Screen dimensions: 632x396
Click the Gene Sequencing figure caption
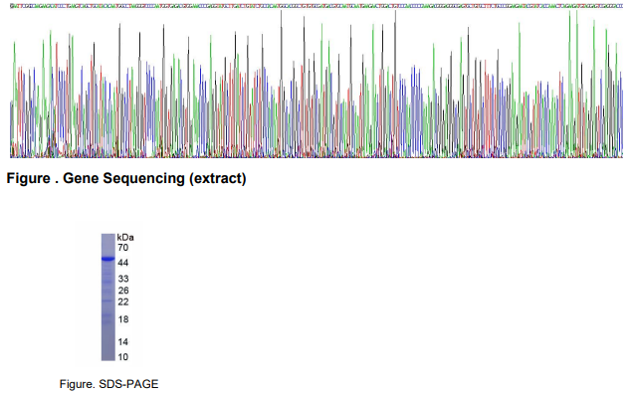pyautogui.click(x=126, y=178)
